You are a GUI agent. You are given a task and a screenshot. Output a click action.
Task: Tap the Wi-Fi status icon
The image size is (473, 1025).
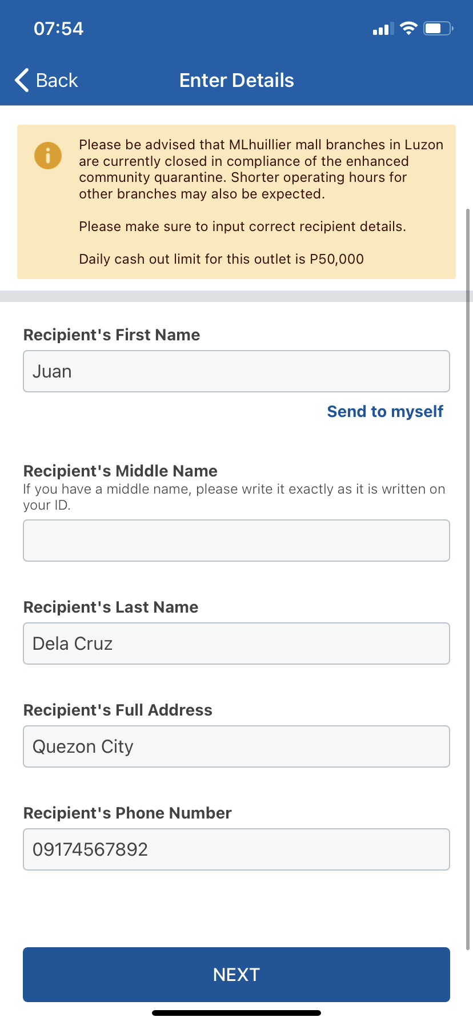(x=408, y=29)
